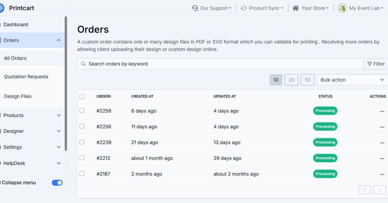
Task: Click Processing status badge for #2256
Action: [325, 126]
